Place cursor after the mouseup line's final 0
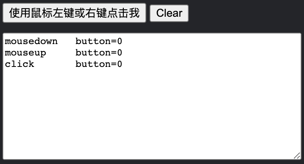304x164 pixels. pyautogui.click(x=123, y=53)
